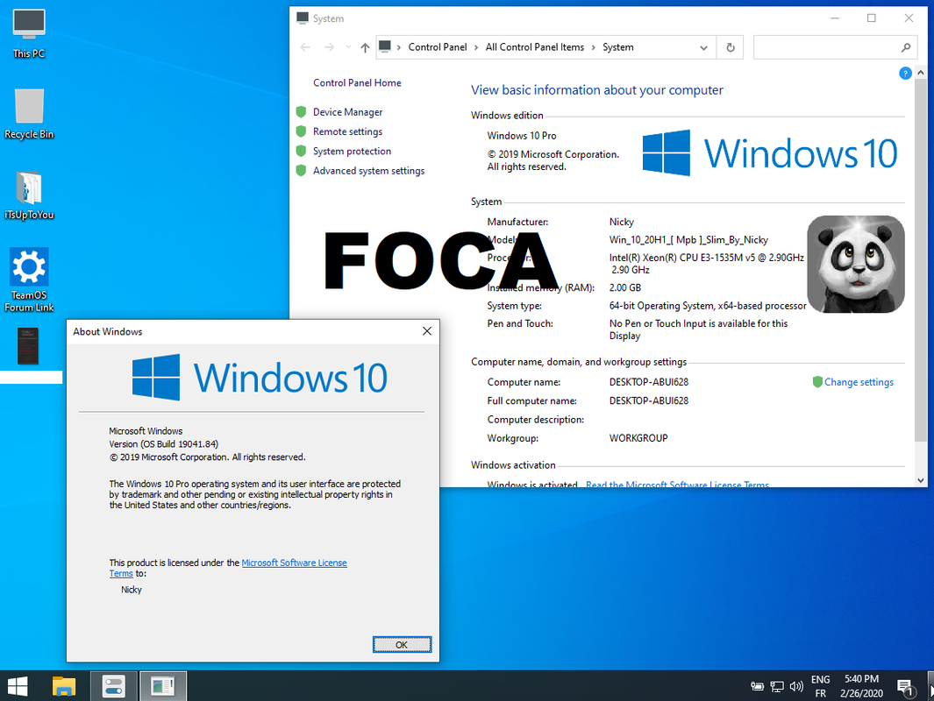Open the Windows Start button

pos(18,686)
